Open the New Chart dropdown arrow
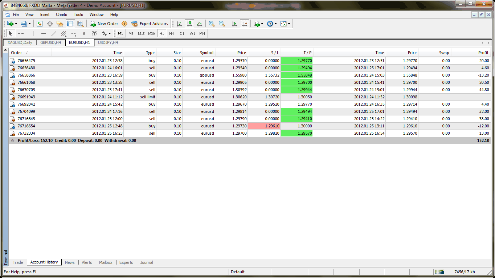This screenshot has width=495, height=278. point(16,24)
